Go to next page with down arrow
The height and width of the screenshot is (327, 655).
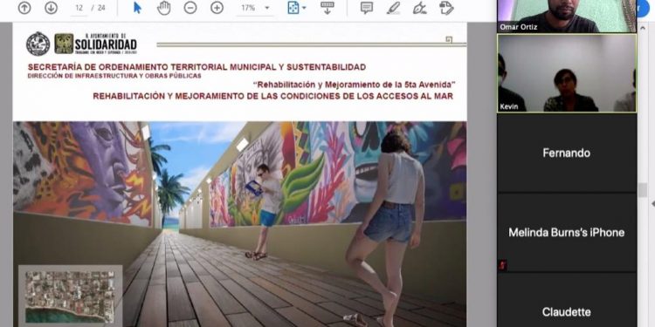tap(51, 8)
